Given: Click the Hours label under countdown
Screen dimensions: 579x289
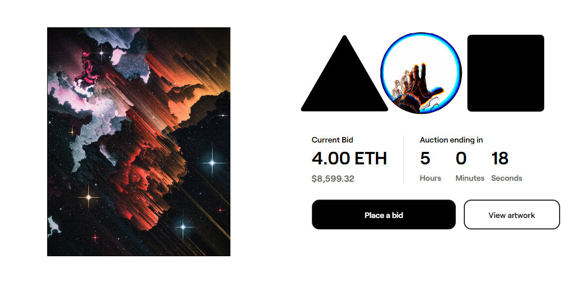Looking at the screenshot, I should pyautogui.click(x=430, y=178).
